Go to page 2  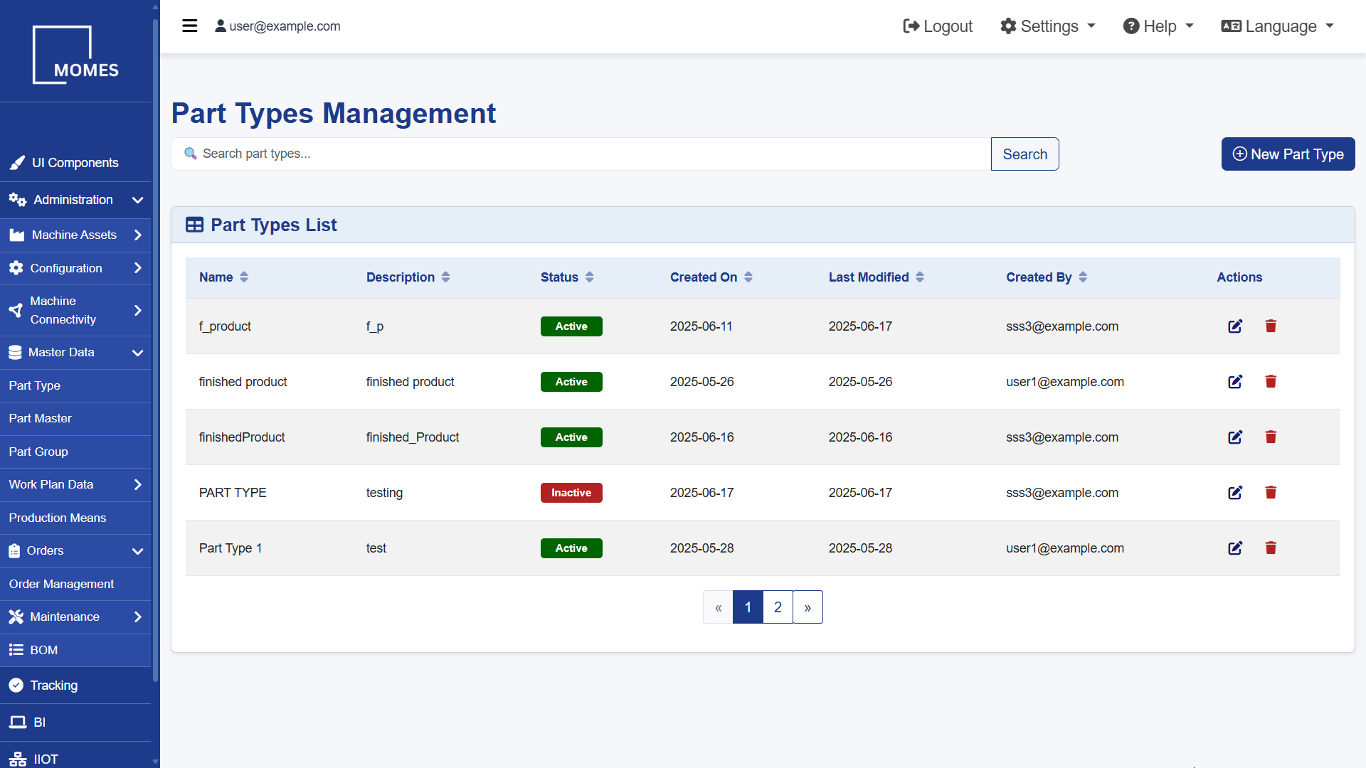pos(778,607)
